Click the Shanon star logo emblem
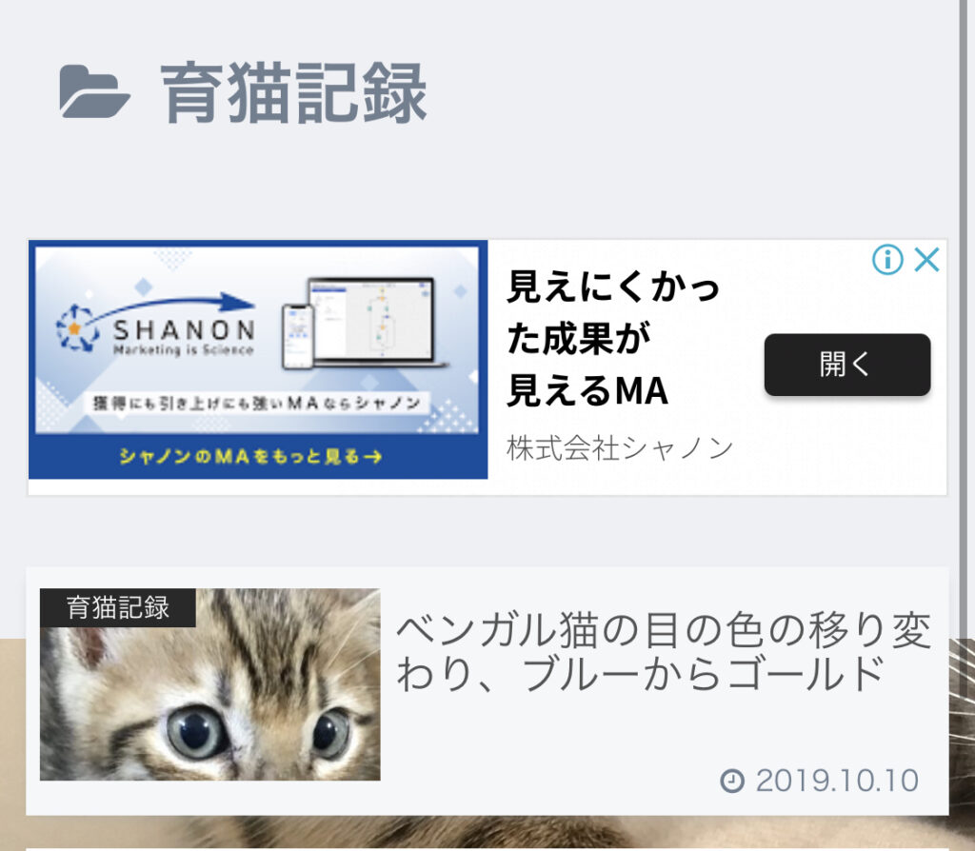This screenshot has width=975, height=851. click(x=77, y=327)
